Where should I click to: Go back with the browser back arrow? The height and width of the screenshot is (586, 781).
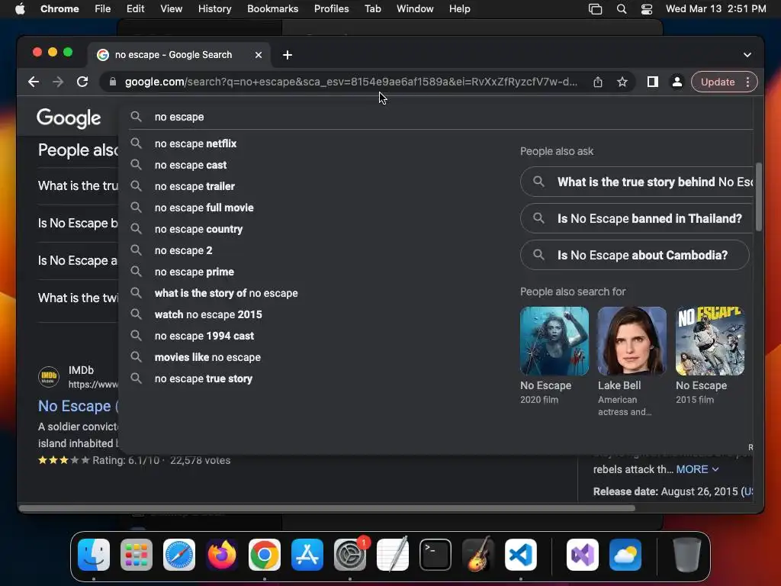pos(34,82)
